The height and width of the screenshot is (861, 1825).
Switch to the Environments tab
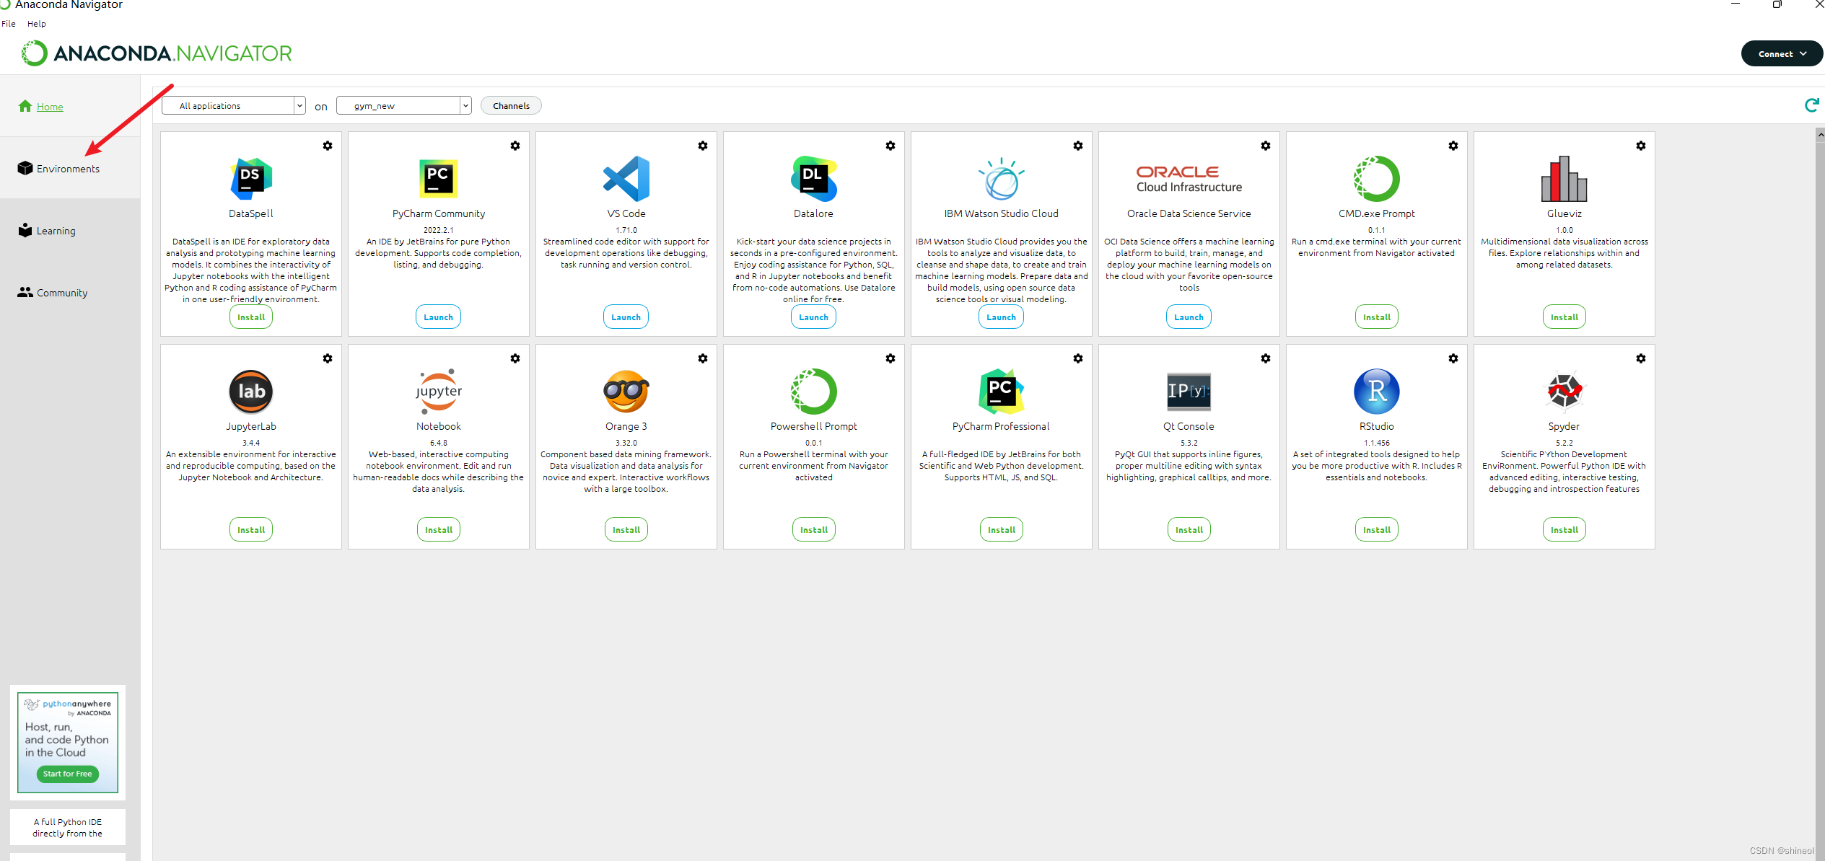[x=68, y=169]
